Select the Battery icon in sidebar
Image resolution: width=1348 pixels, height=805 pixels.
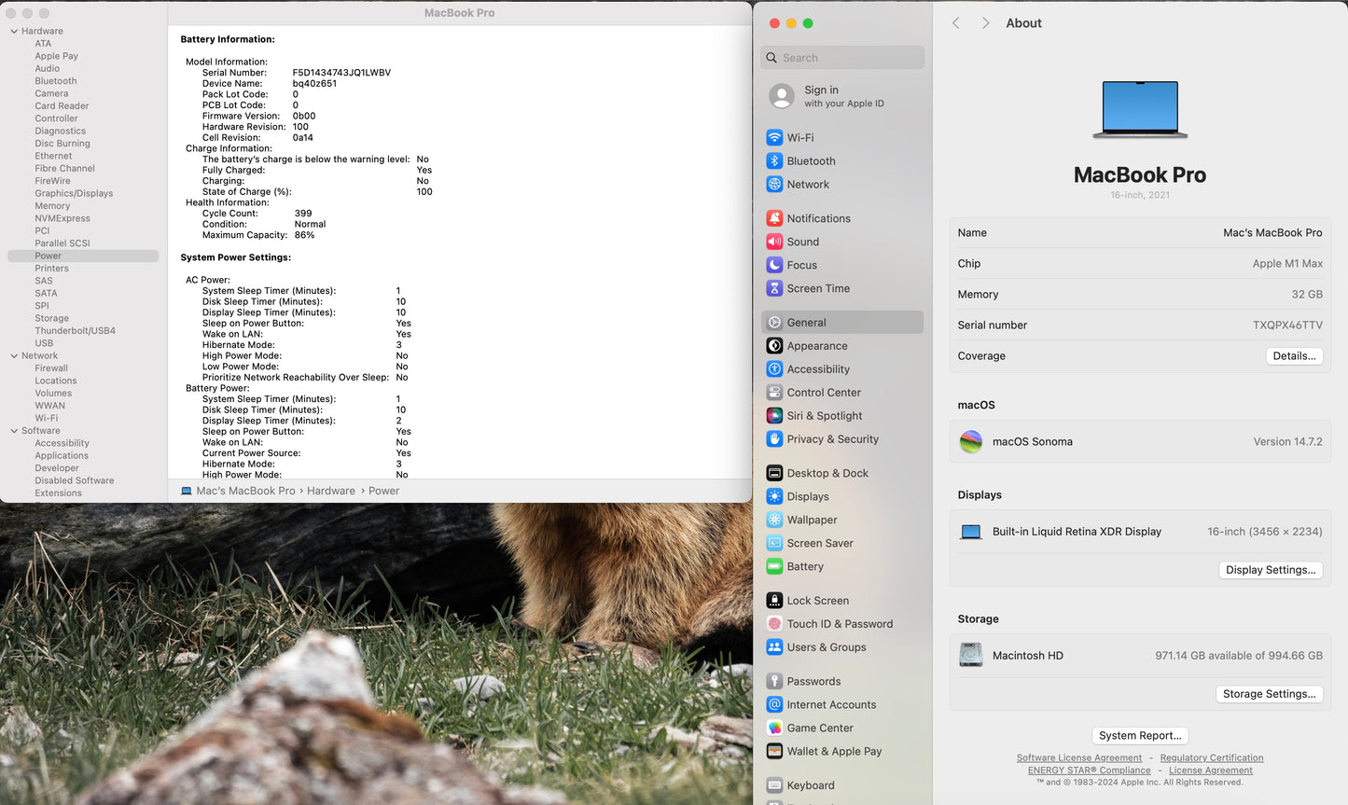pyautogui.click(x=774, y=566)
